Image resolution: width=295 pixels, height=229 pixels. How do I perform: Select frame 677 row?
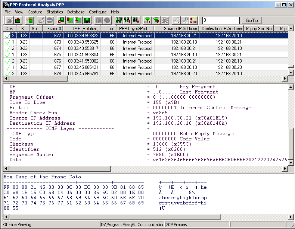click(x=145, y=67)
